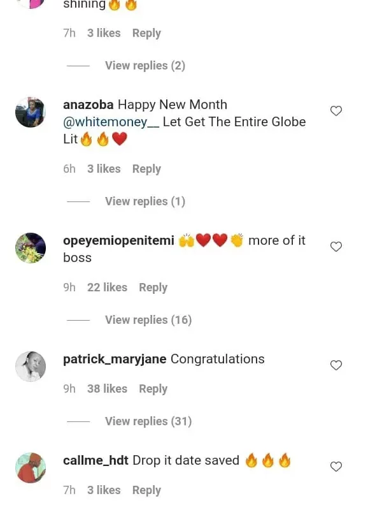Reply to anazoba's comment
The image size is (382, 510).
point(146,169)
